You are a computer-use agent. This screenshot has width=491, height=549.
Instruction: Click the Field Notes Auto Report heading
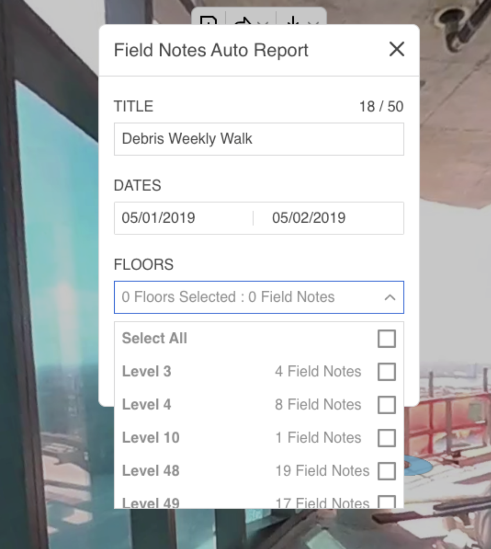(x=211, y=50)
